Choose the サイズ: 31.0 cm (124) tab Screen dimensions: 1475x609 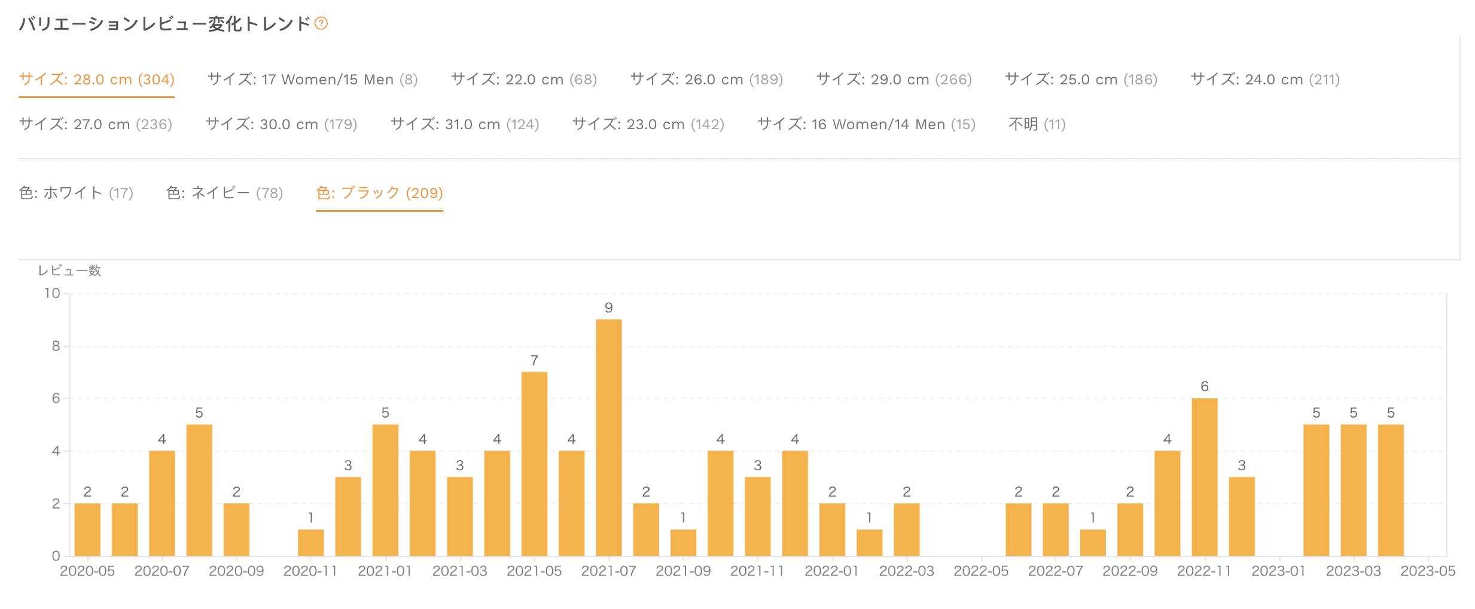(465, 124)
